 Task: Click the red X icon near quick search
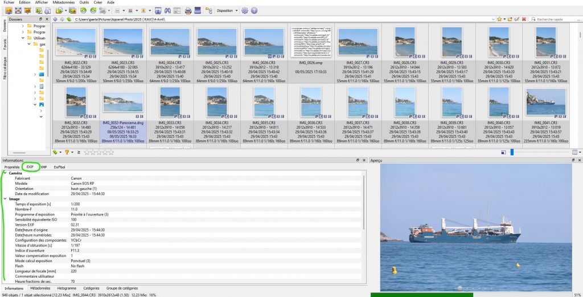(524, 19)
